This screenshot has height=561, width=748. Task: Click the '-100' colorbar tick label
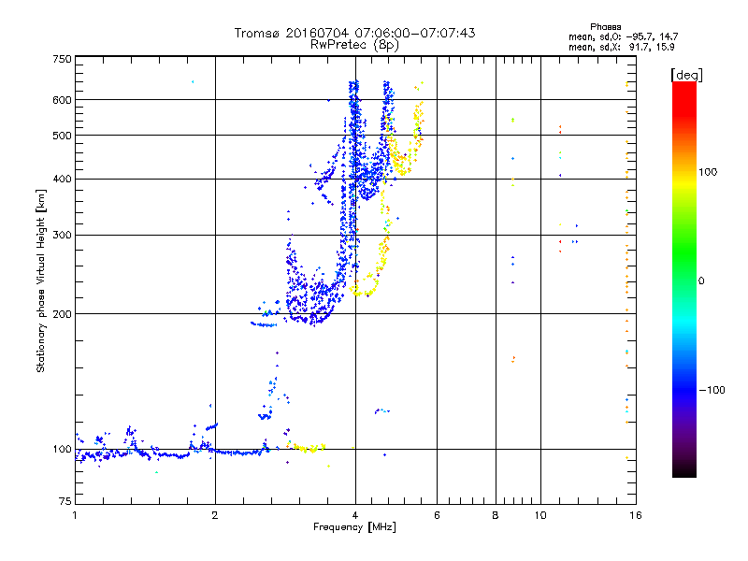[x=712, y=390]
